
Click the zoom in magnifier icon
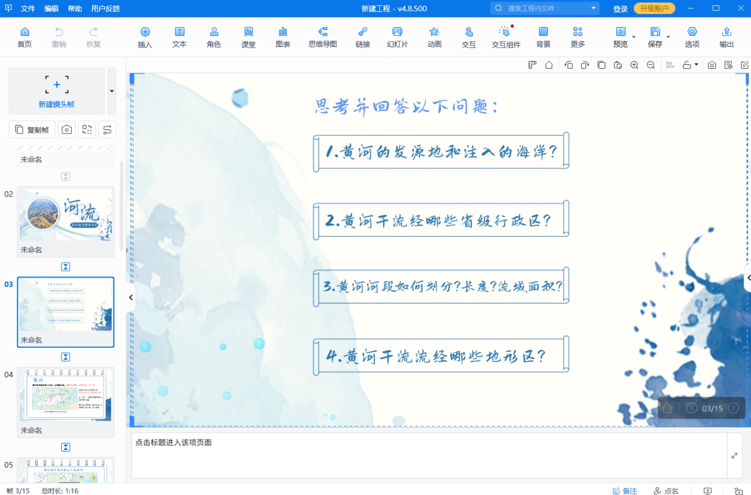(634, 65)
